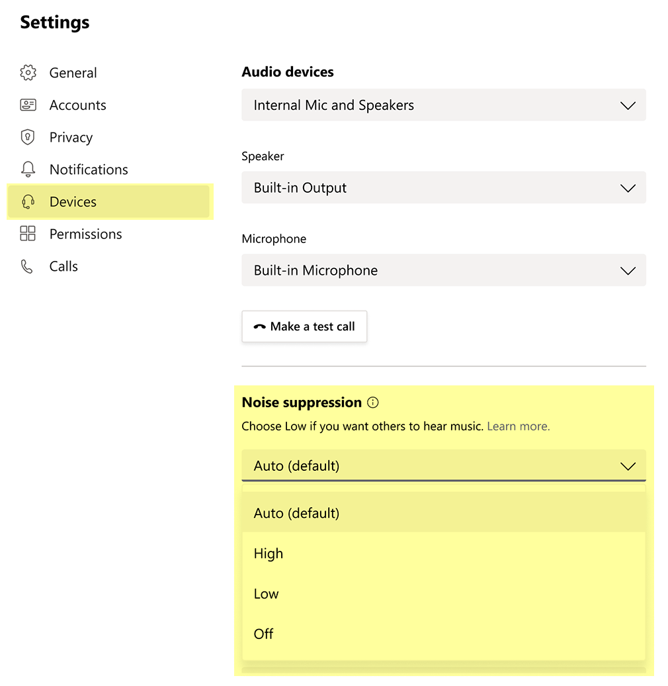
Task: Open the Learn more link
Action: point(518,426)
